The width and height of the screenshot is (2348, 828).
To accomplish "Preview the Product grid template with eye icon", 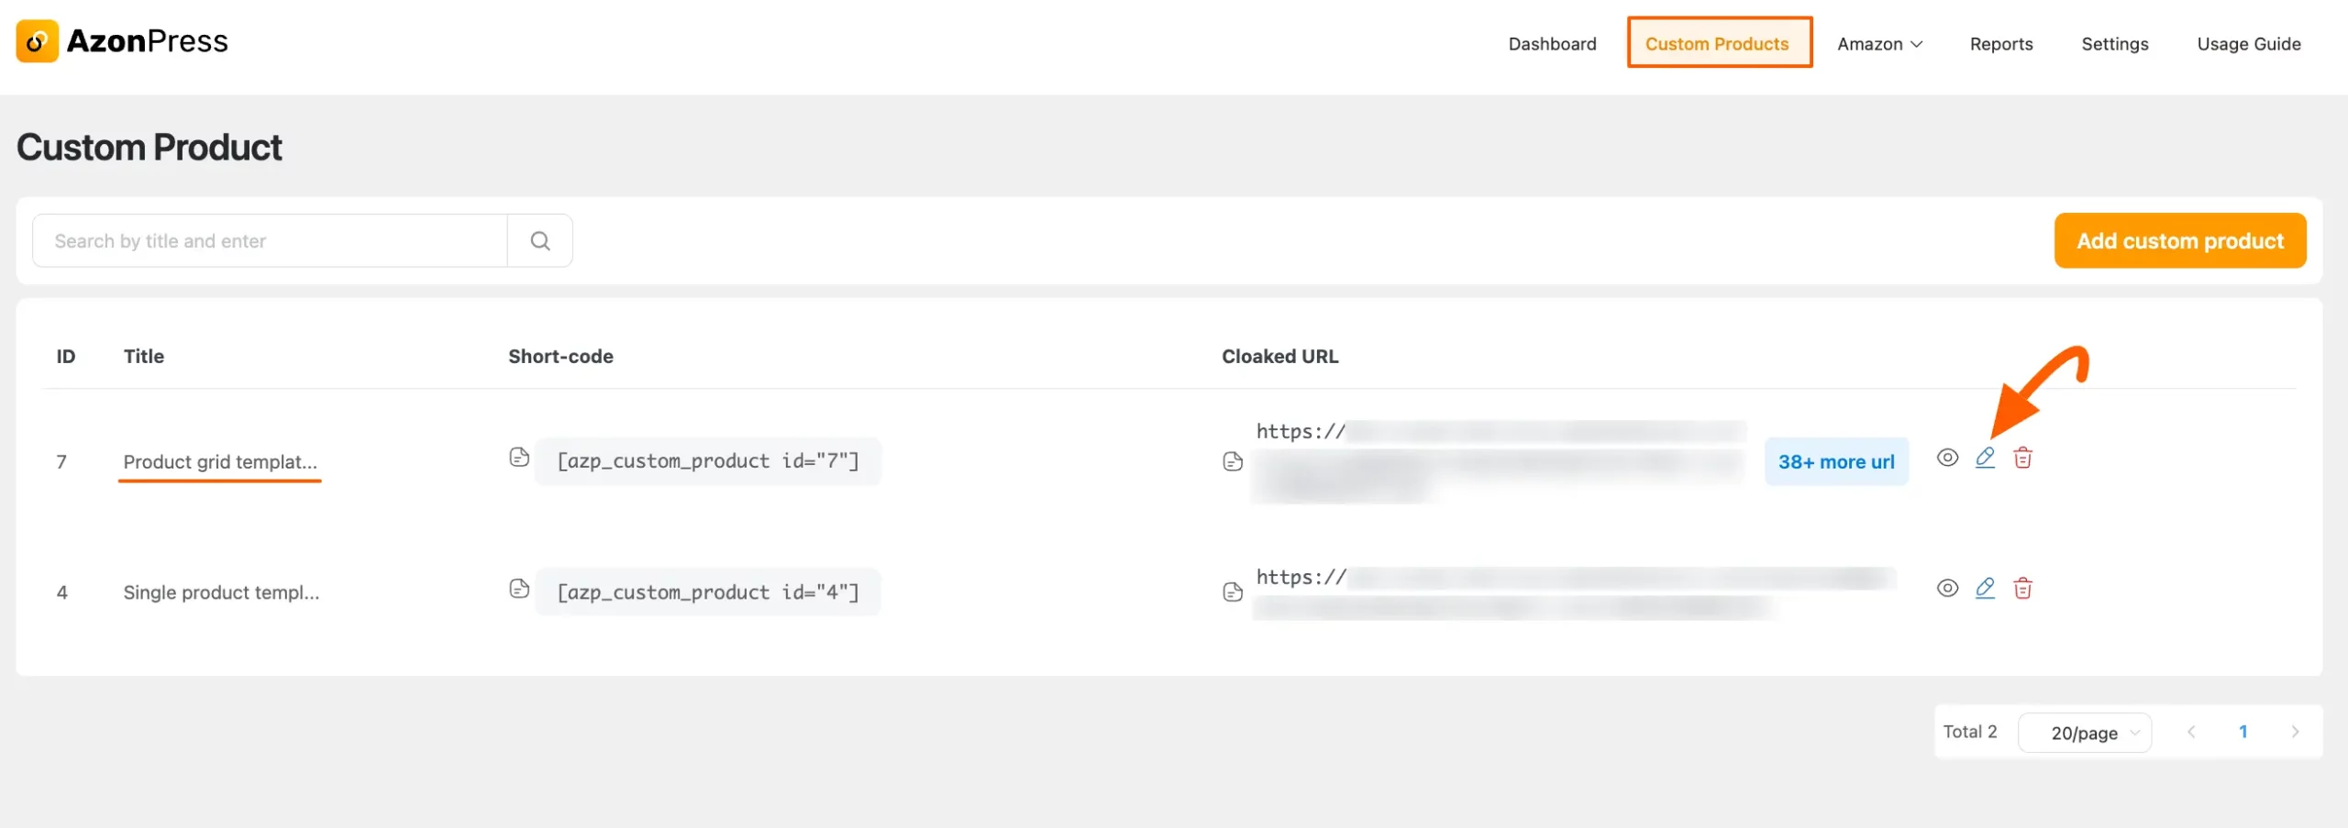I will click(x=1948, y=458).
